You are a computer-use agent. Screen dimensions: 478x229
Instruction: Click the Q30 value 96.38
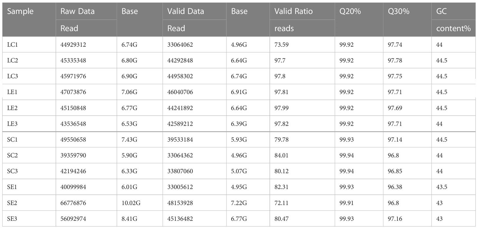395,187
